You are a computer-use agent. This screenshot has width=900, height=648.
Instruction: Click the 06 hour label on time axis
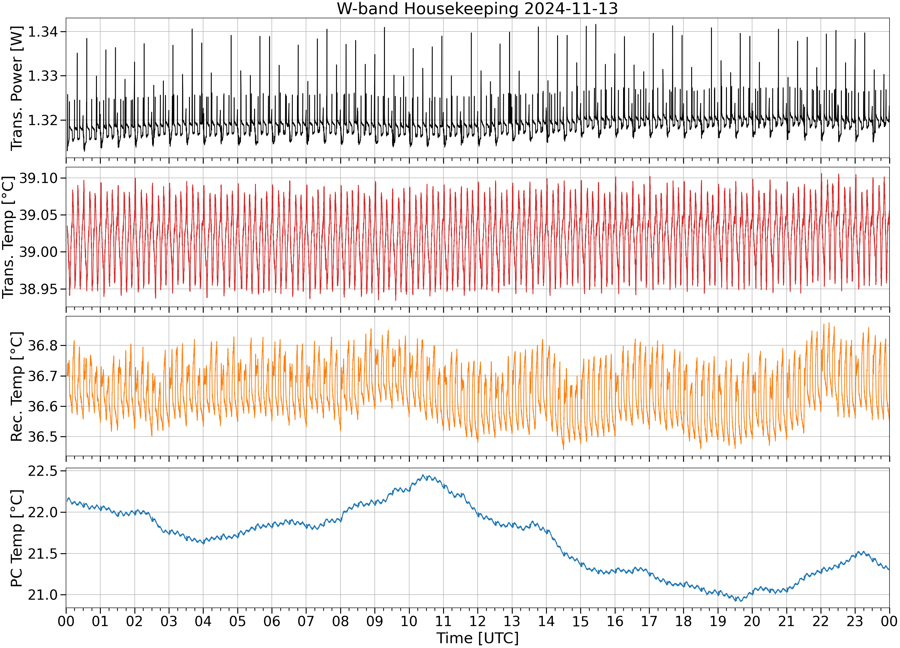point(272,621)
